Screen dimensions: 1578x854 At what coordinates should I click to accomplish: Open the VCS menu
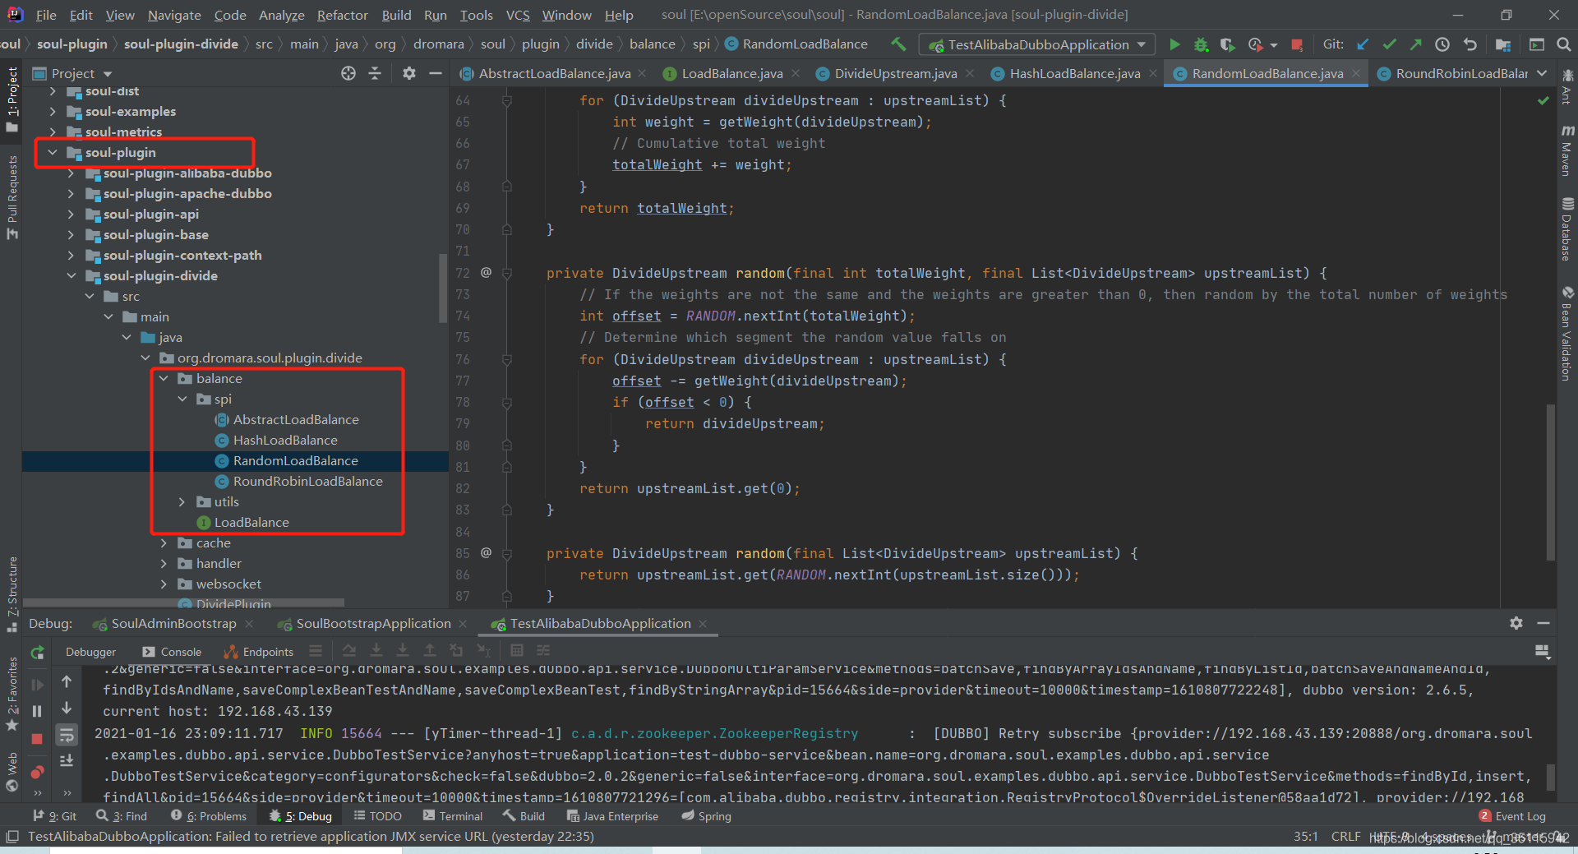pyautogui.click(x=518, y=15)
